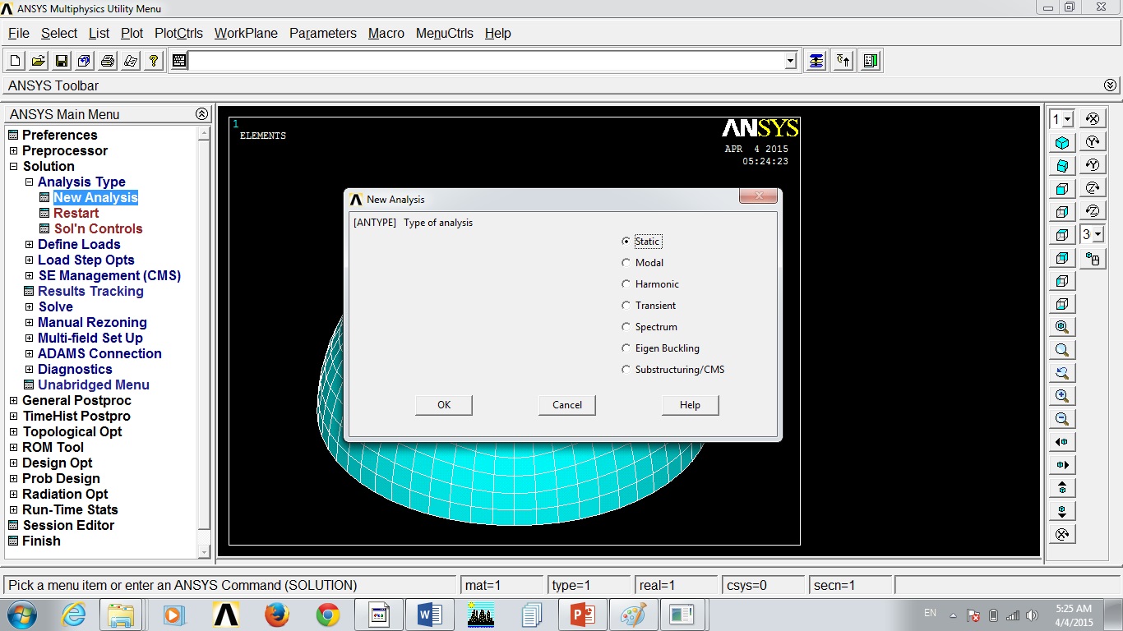This screenshot has width=1123, height=631.
Task: Open the Select menu
Action: click(x=59, y=34)
